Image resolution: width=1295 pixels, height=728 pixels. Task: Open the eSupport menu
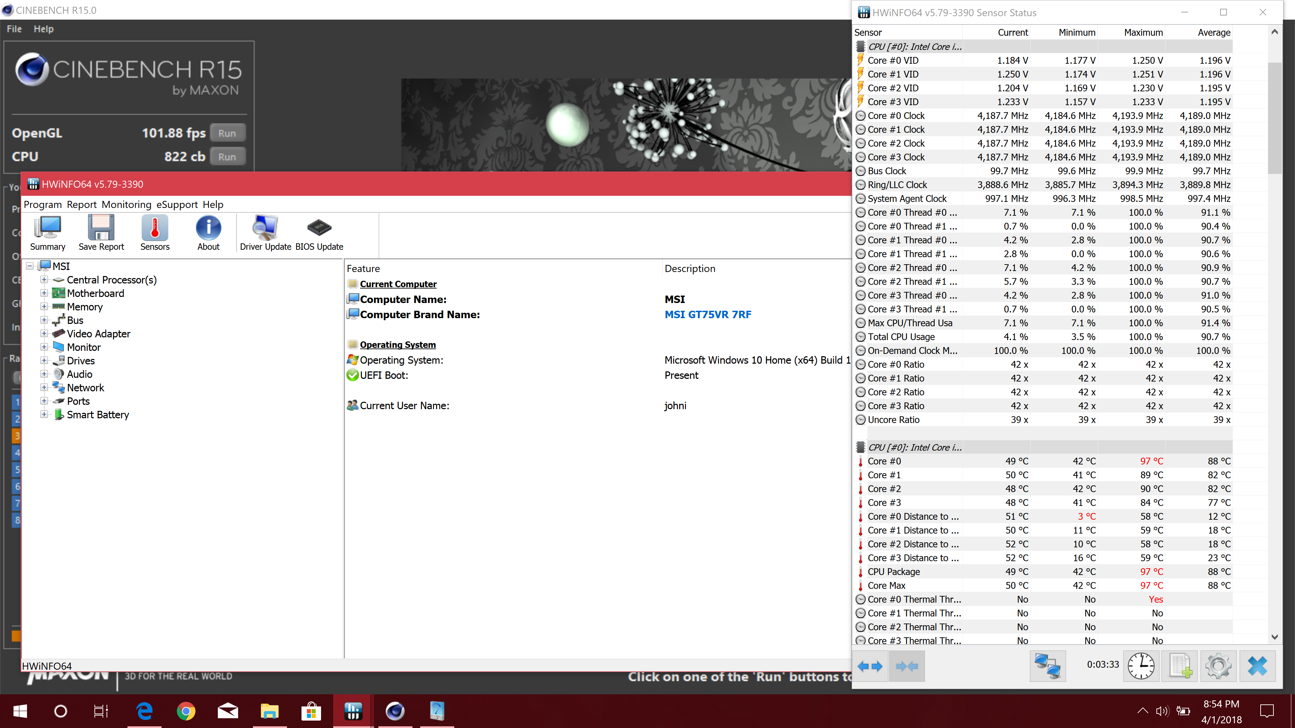[177, 205]
